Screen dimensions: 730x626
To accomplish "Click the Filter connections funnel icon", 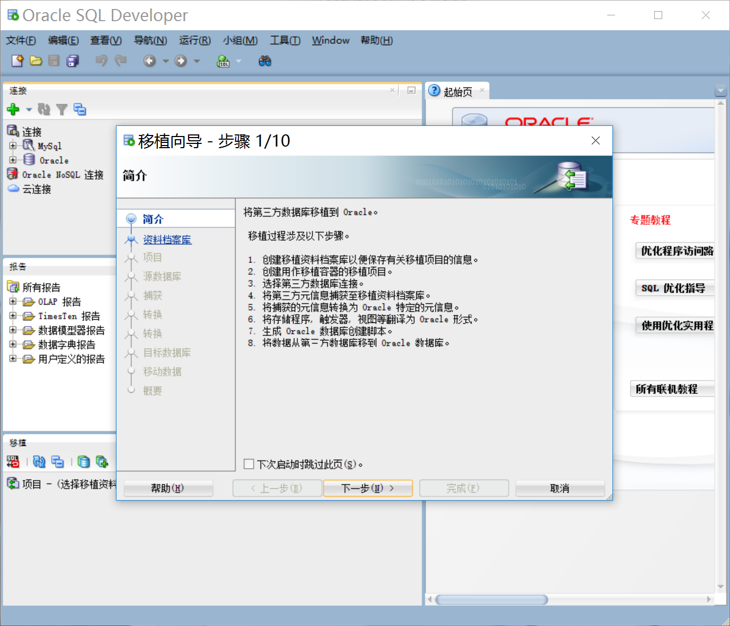I will pos(62,110).
